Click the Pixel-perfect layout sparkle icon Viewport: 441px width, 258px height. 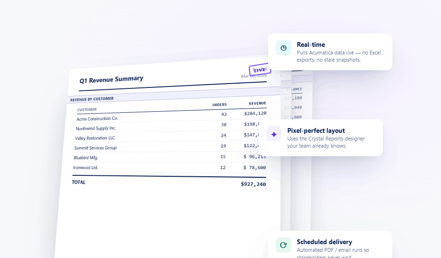click(x=274, y=134)
